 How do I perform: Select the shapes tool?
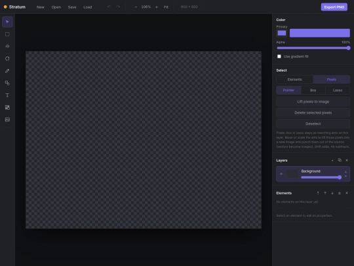(x=7, y=83)
